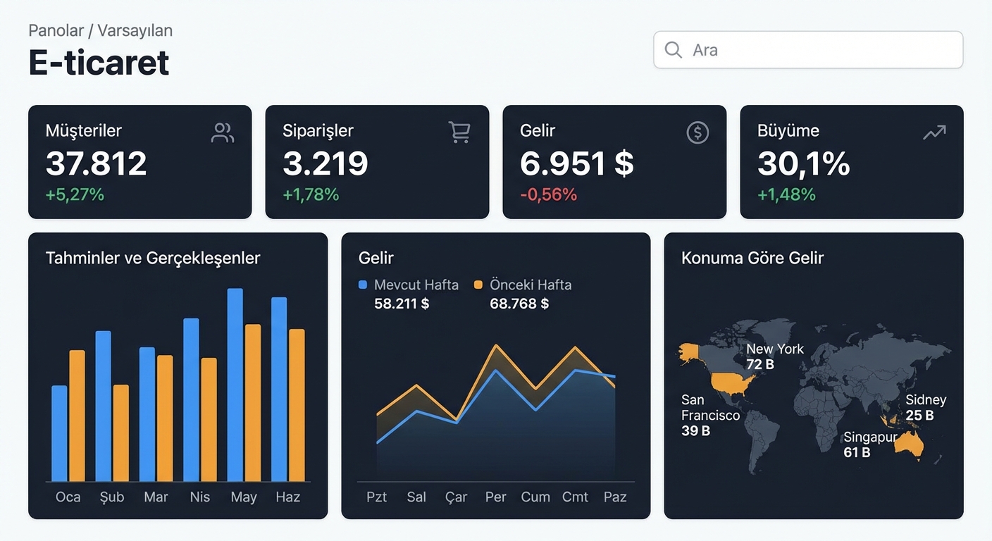This screenshot has width=992, height=541.
Task: Click the shopping cart icon in Siparişler
Action: point(459,132)
